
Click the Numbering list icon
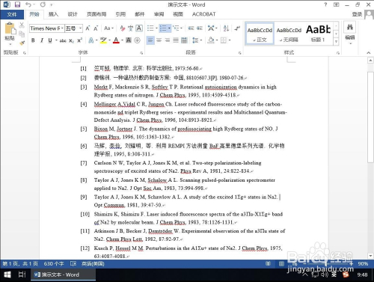click(163, 28)
